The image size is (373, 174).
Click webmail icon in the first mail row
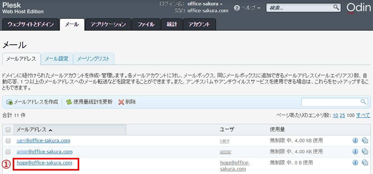[365, 141]
